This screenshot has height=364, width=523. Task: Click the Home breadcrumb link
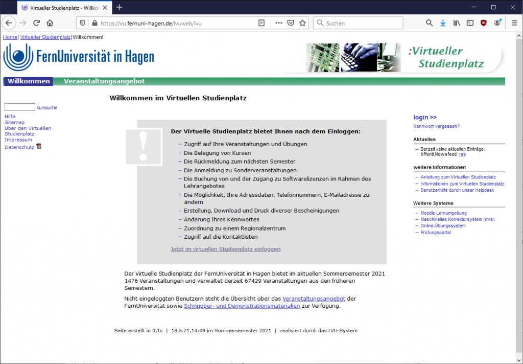[x=10, y=37]
